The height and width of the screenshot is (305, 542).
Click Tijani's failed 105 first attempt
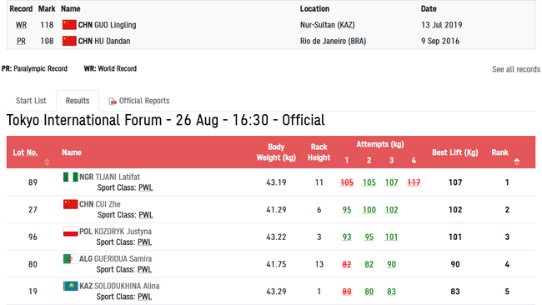pyautogui.click(x=347, y=182)
